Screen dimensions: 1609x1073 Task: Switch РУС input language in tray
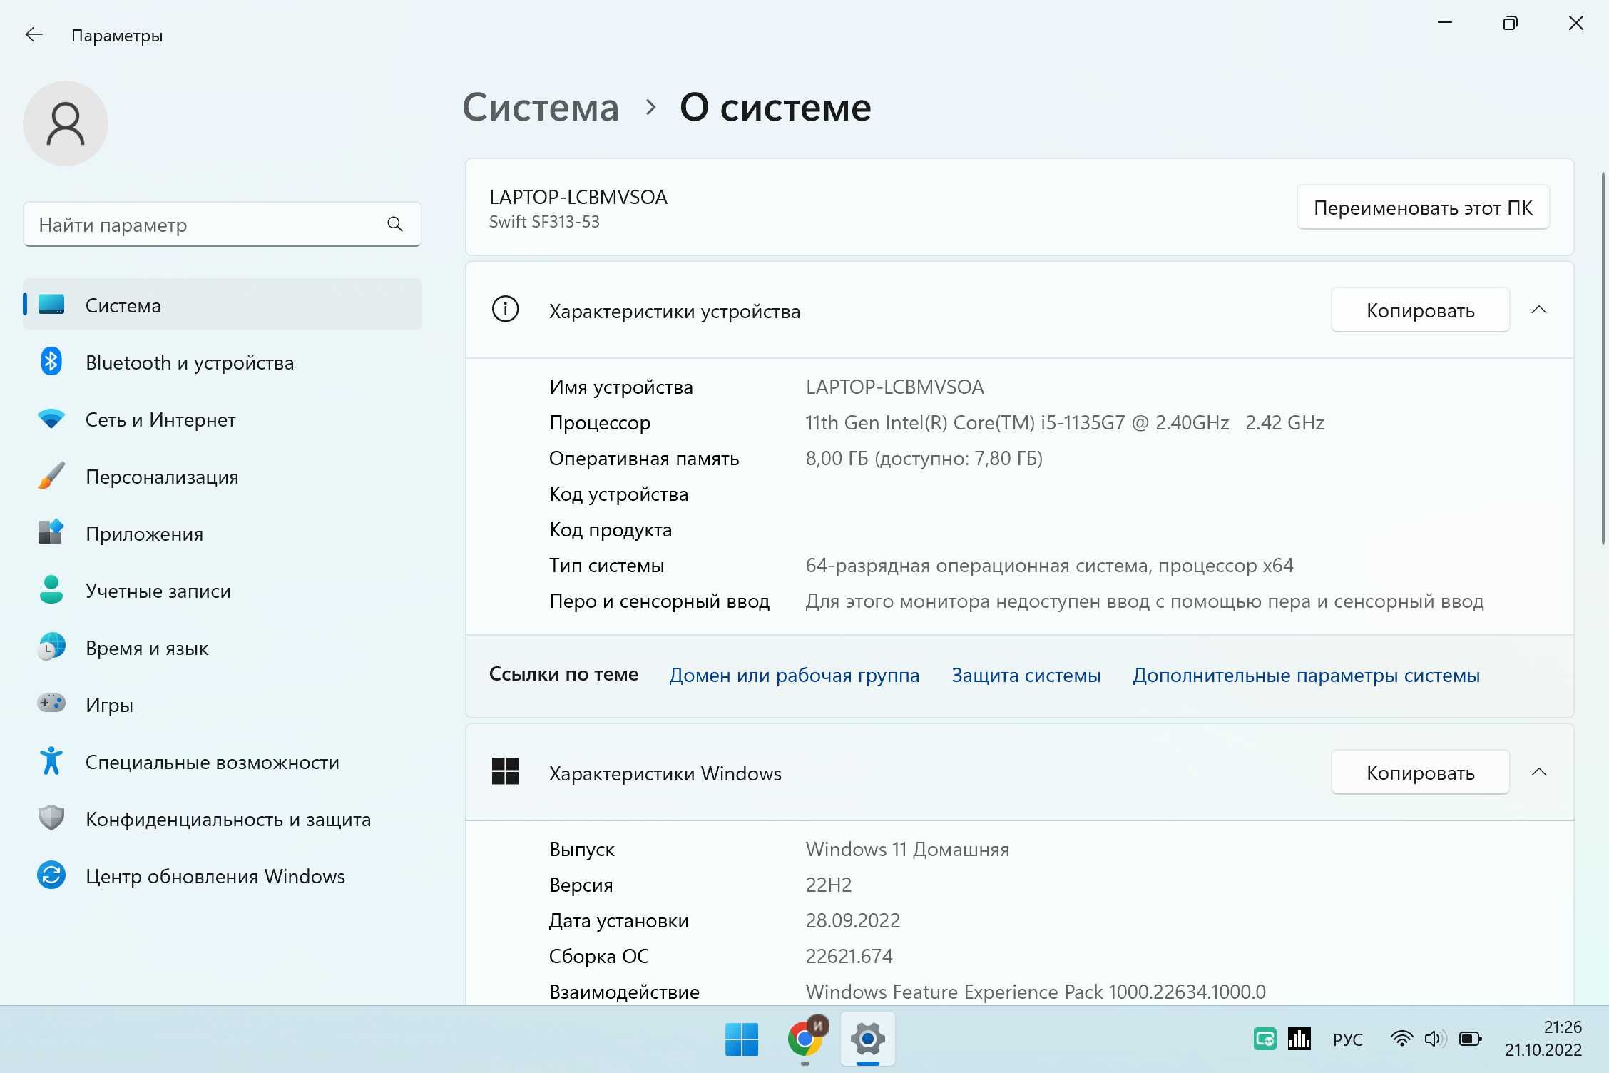pos(1347,1039)
